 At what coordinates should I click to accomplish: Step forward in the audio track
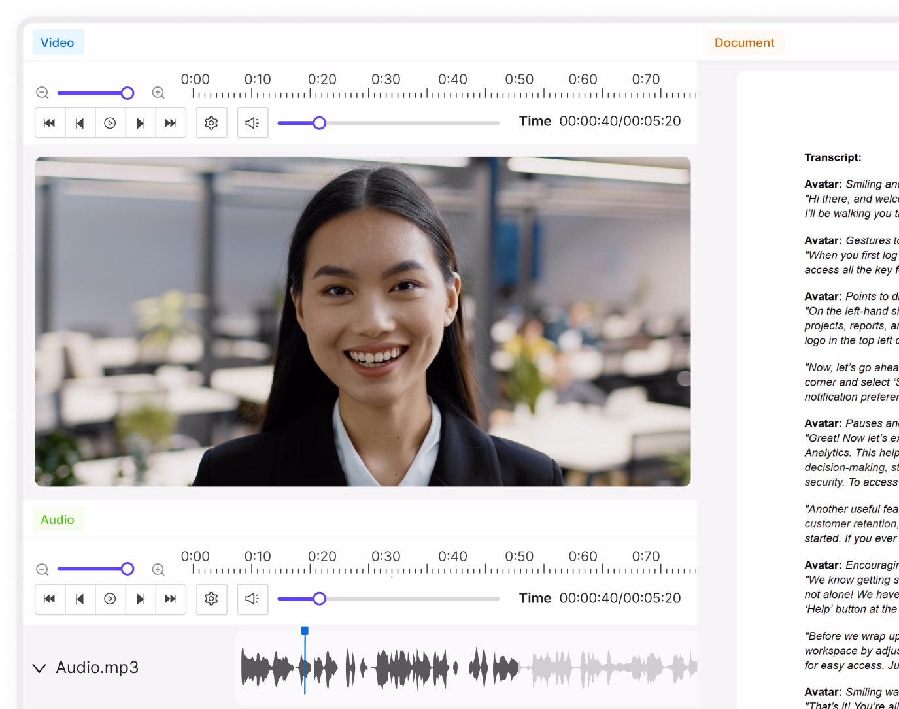[x=140, y=599]
